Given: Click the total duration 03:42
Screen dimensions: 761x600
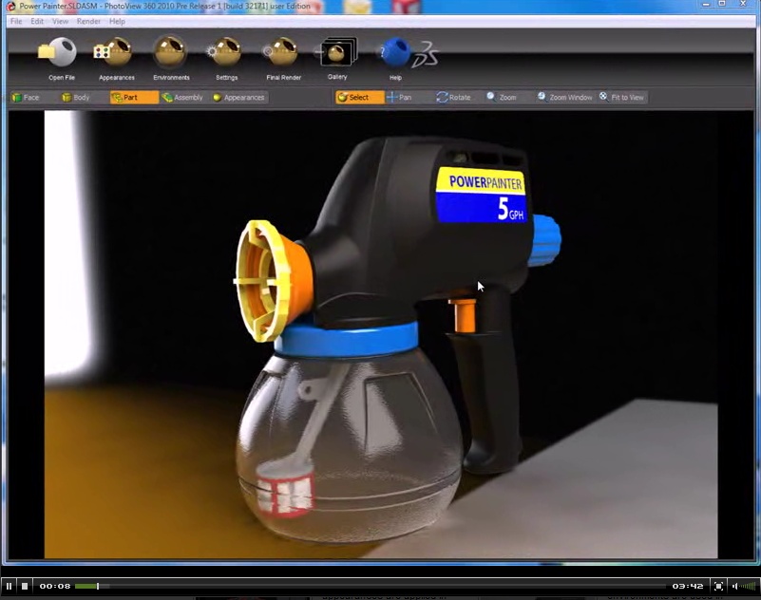Looking at the screenshot, I should pos(688,586).
